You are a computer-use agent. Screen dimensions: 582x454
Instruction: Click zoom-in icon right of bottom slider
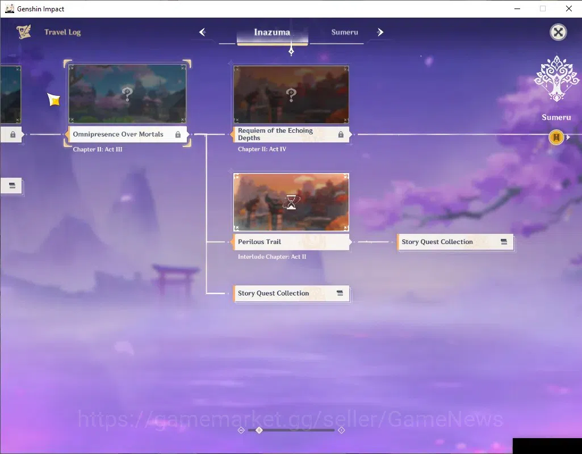pos(341,430)
